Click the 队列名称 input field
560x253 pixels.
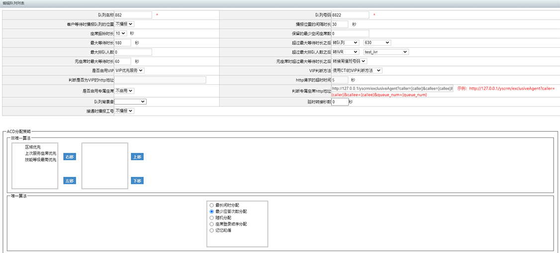coord(133,15)
